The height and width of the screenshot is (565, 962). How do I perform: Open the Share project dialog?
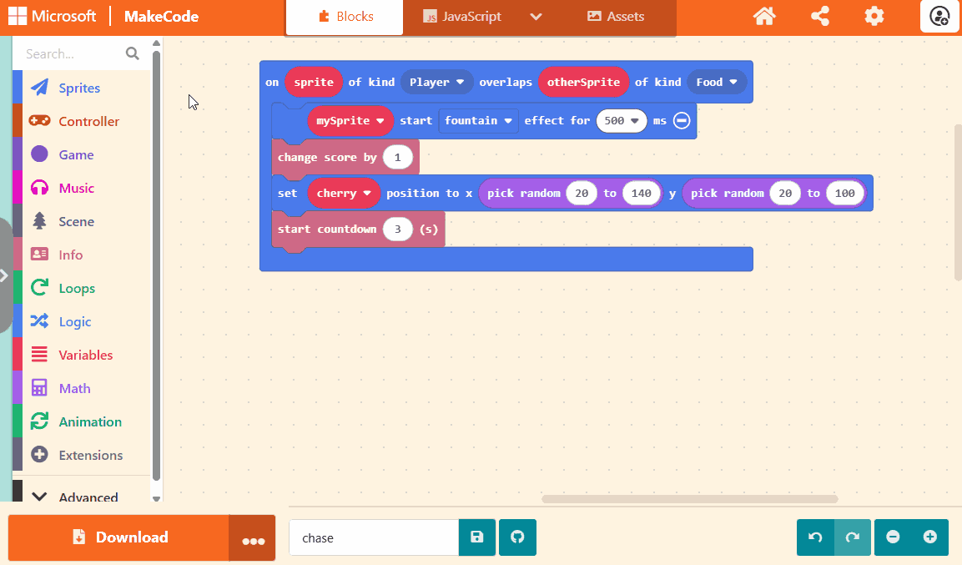[x=819, y=16]
